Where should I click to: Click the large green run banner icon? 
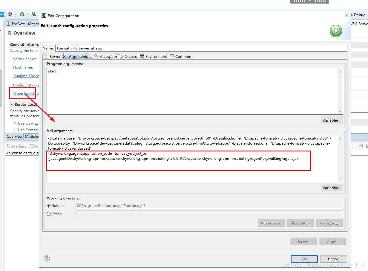click(336, 31)
